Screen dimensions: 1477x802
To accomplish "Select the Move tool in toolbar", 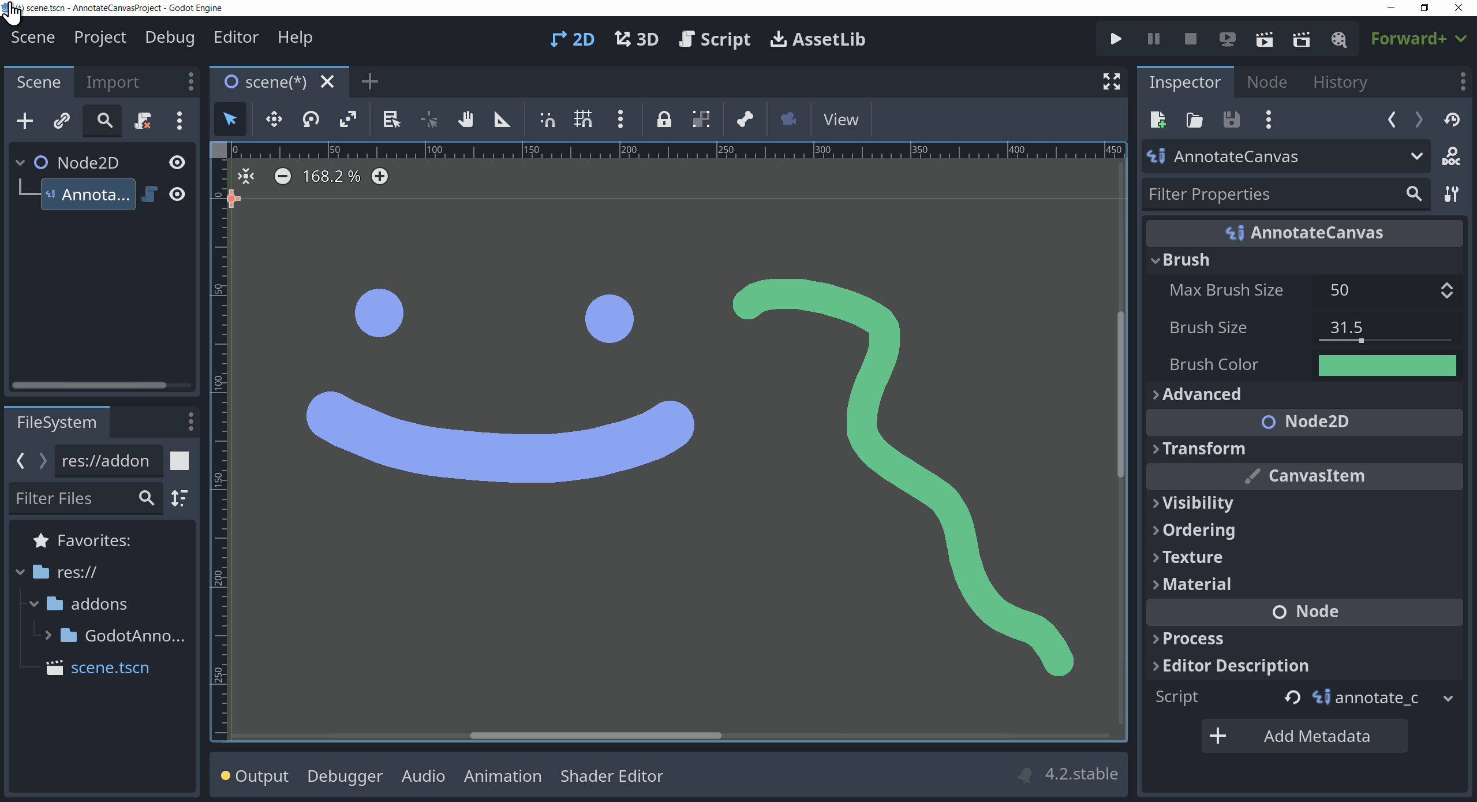I will tap(275, 118).
